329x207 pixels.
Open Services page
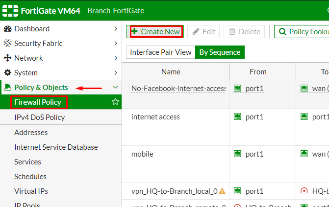click(x=61, y=162)
